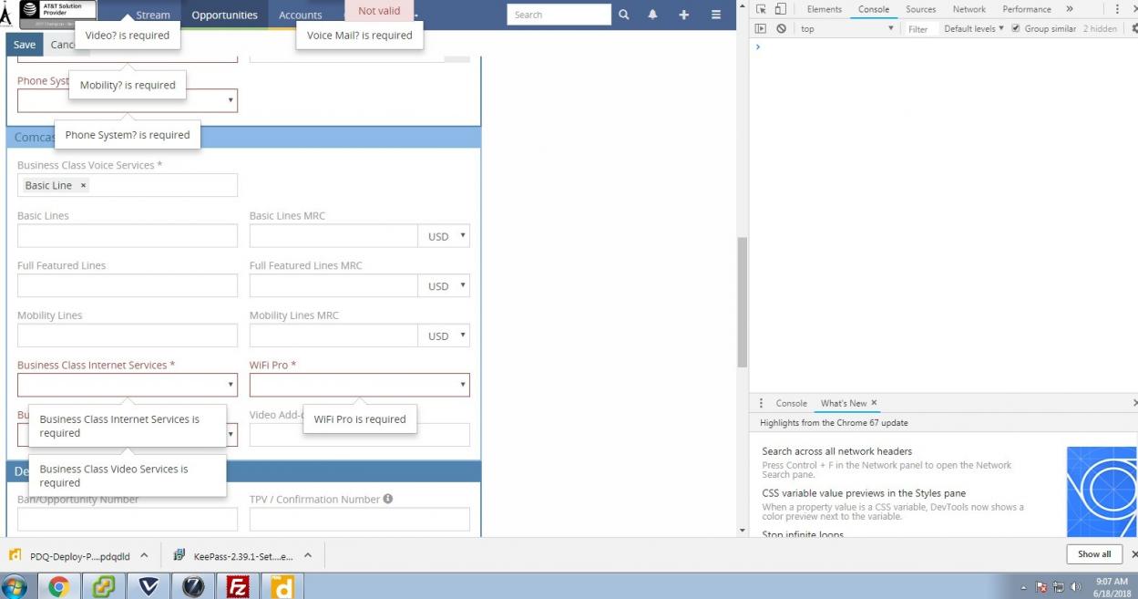Click the plus quick-create icon

(x=684, y=15)
